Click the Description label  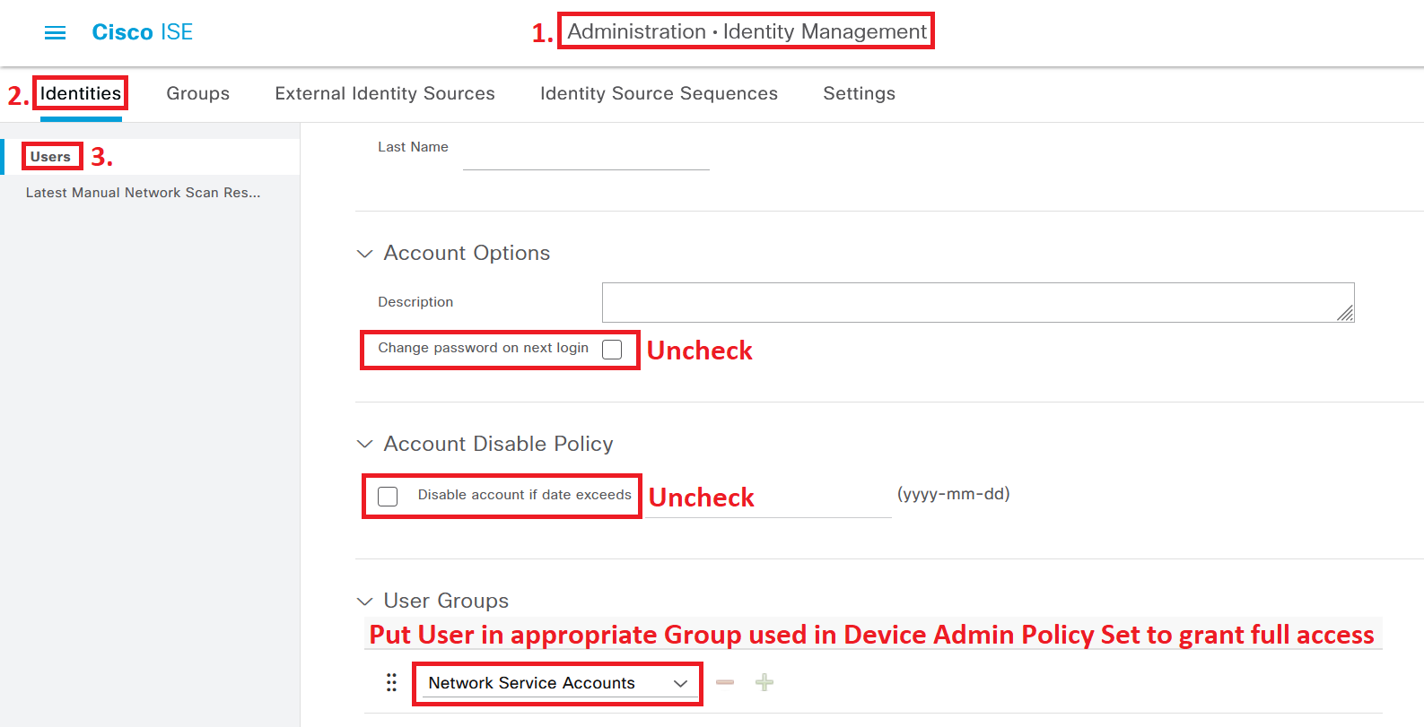[x=415, y=302]
